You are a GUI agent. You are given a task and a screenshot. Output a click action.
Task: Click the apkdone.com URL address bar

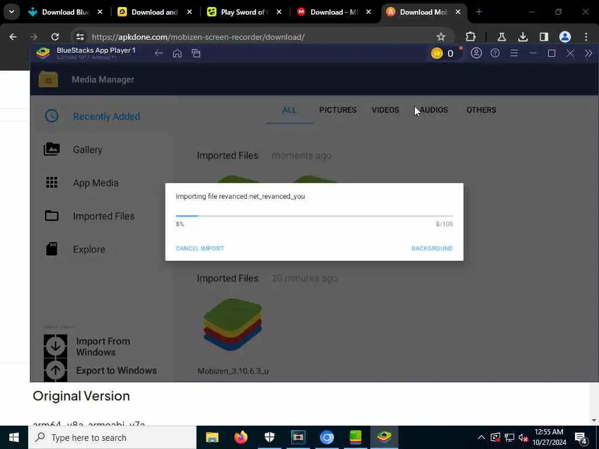[x=198, y=37]
